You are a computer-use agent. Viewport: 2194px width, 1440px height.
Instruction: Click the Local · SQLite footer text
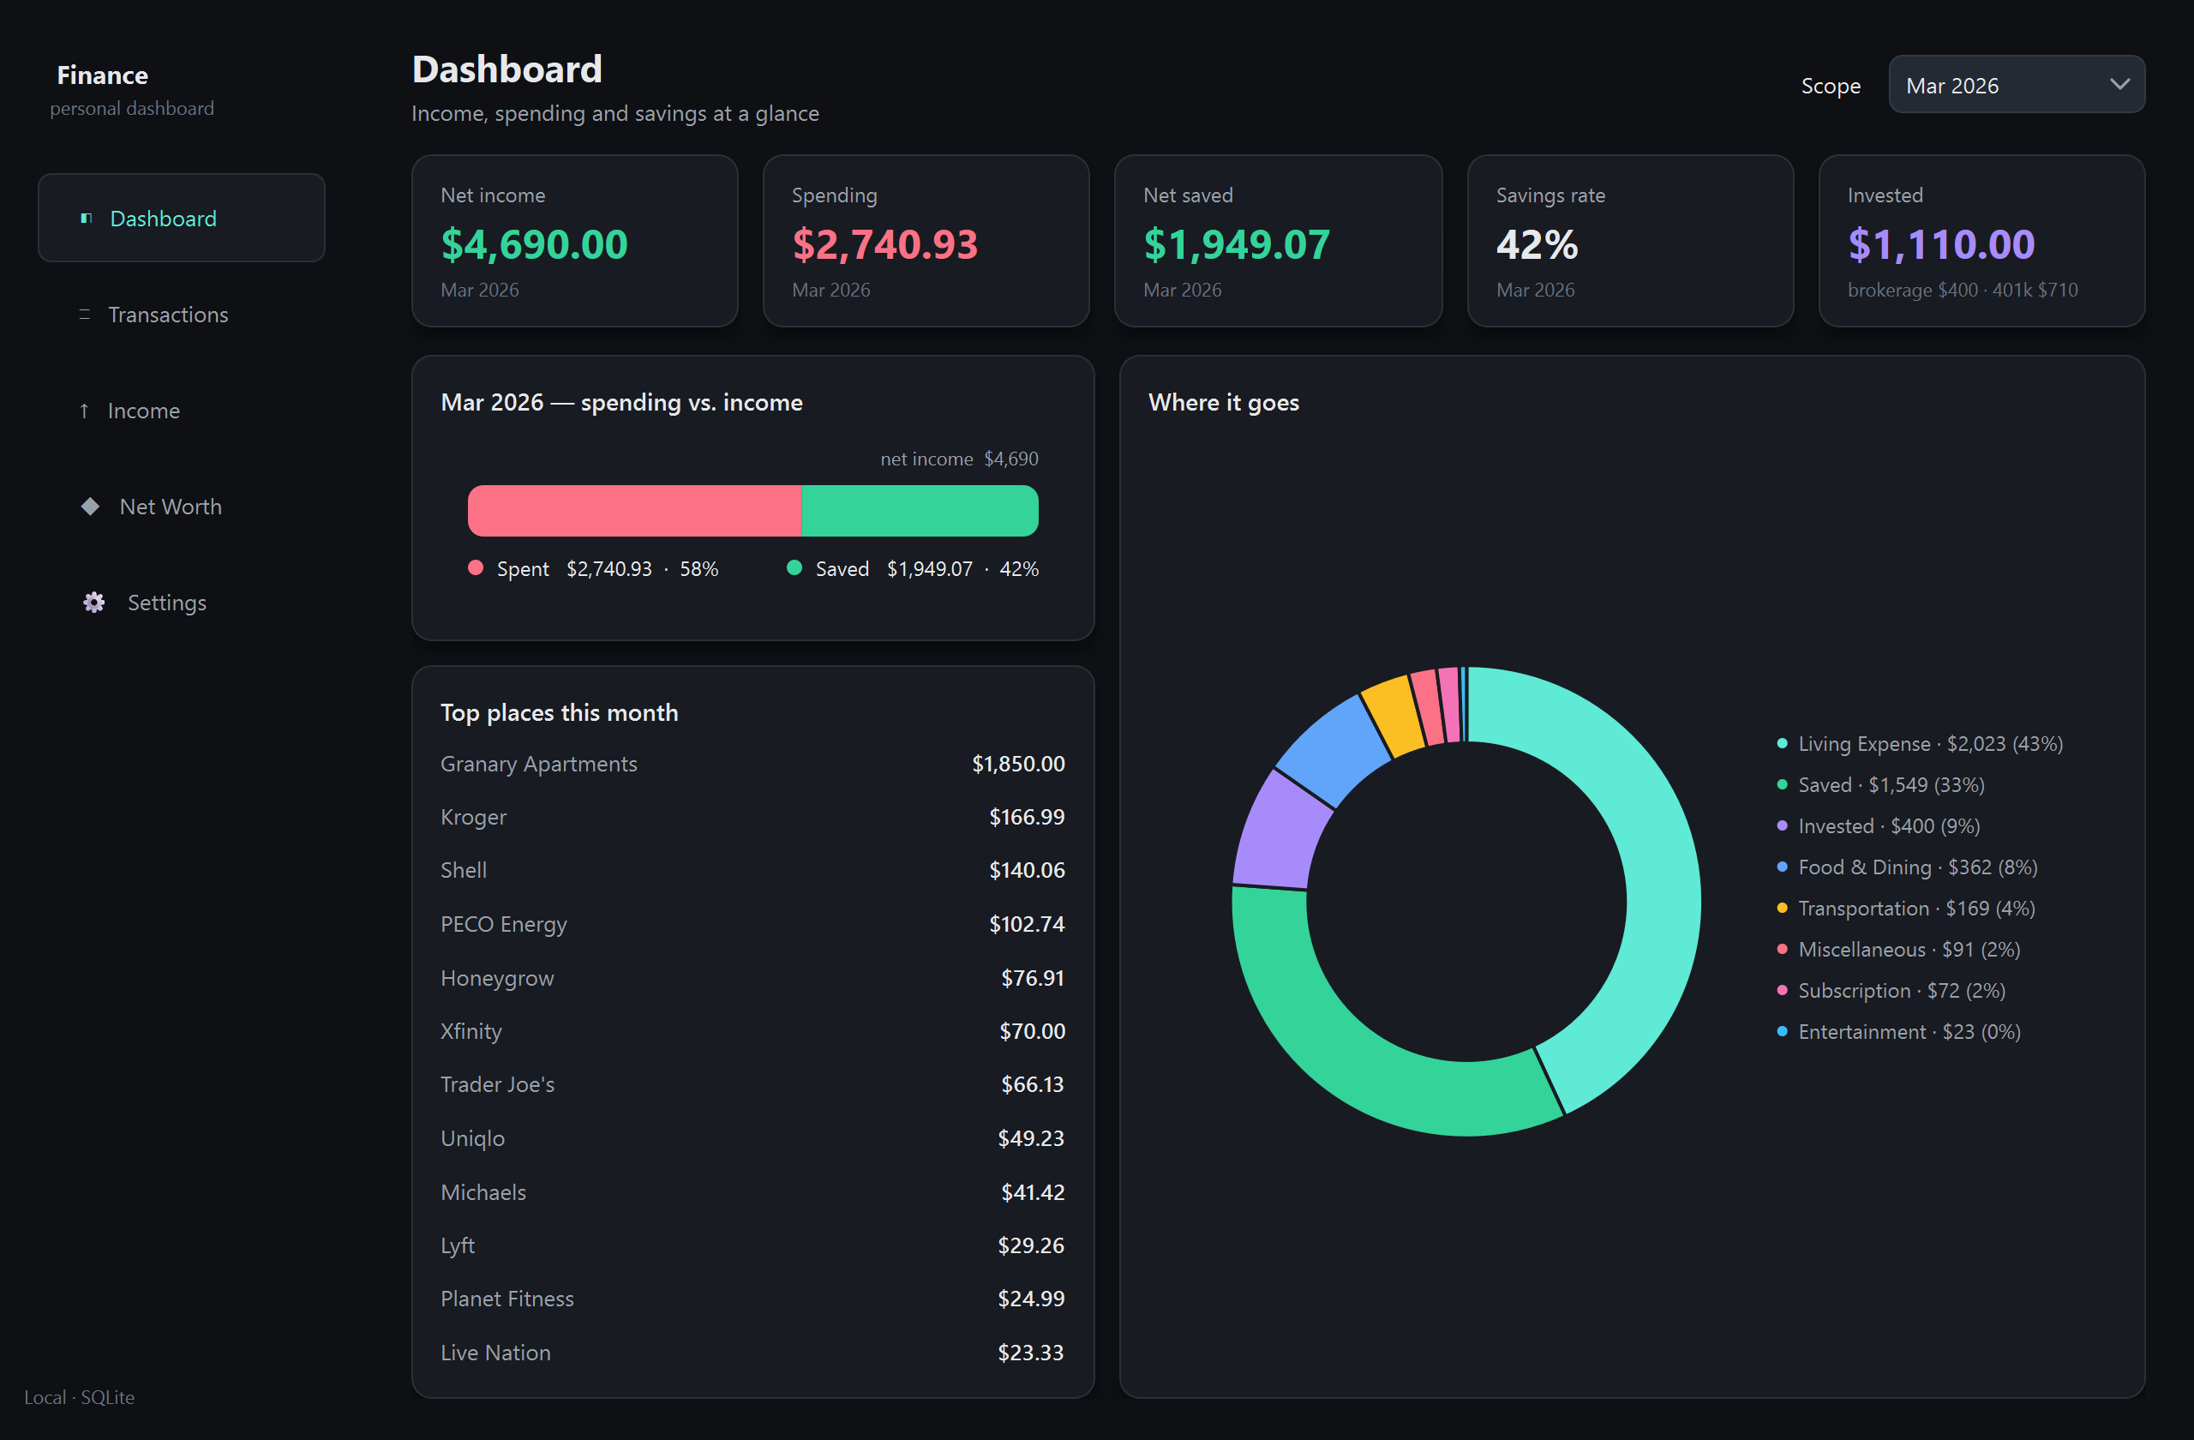80,1396
